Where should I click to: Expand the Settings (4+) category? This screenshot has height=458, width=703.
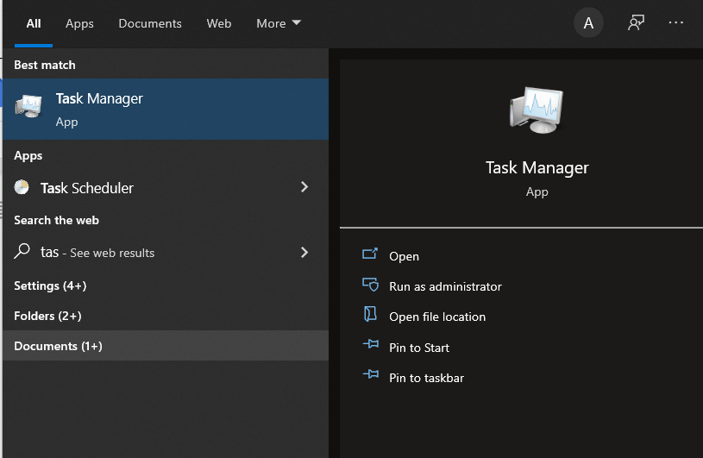pyautogui.click(x=50, y=285)
